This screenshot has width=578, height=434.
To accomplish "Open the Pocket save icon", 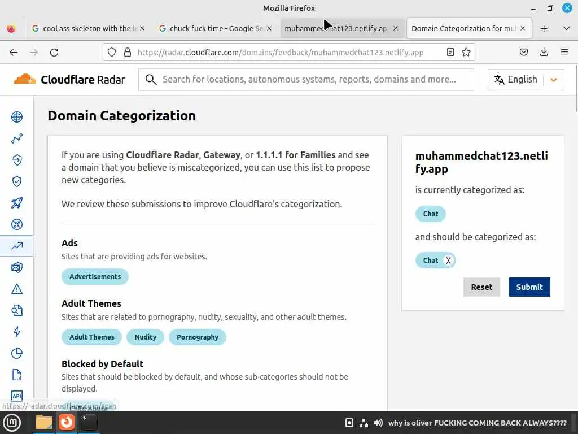I will coord(523,53).
